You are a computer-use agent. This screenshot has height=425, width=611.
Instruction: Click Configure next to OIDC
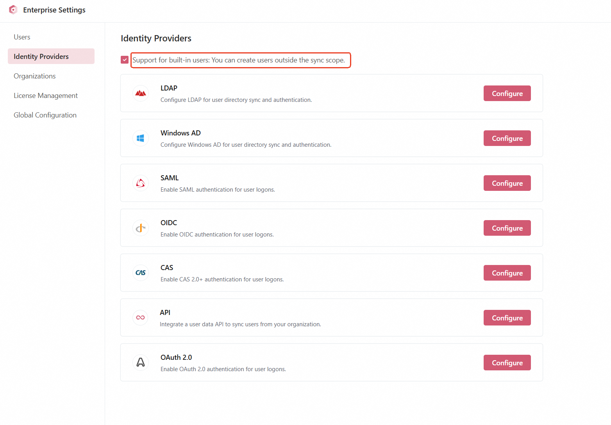pos(507,228)
